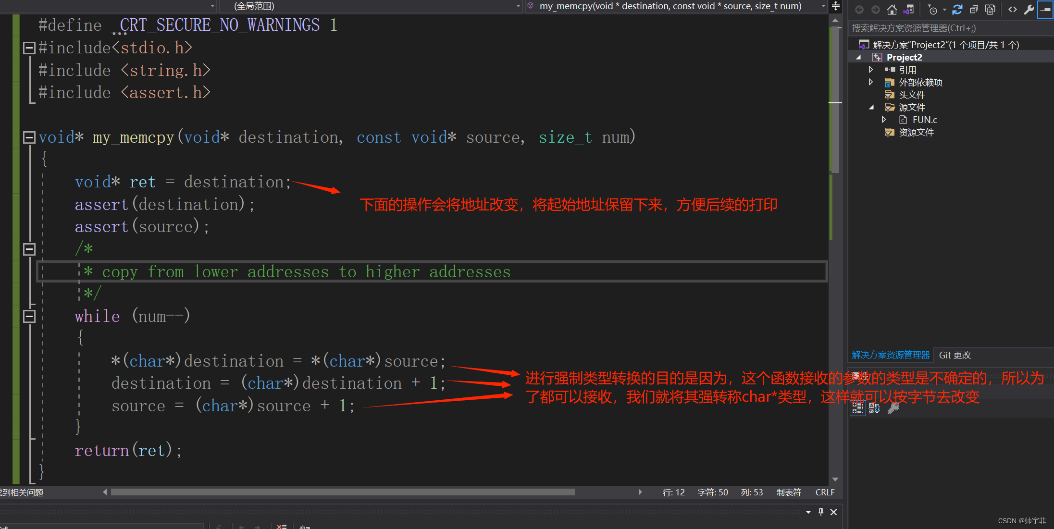1054x529 pixels.
Task: Open the FUN.c source file
Action: click(925, 120)
